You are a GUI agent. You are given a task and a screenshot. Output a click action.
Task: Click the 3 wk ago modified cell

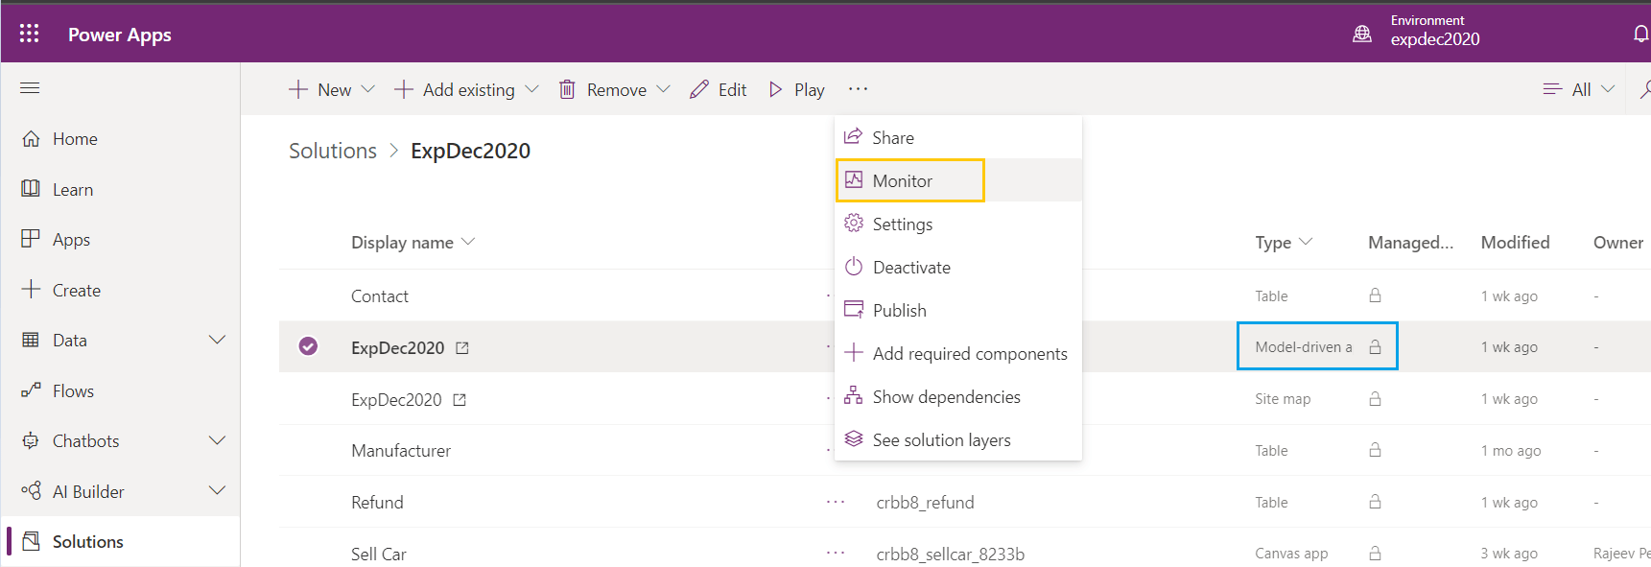[1509, 554]
